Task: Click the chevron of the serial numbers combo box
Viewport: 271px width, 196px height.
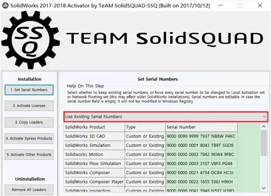Action: [264, 117]
